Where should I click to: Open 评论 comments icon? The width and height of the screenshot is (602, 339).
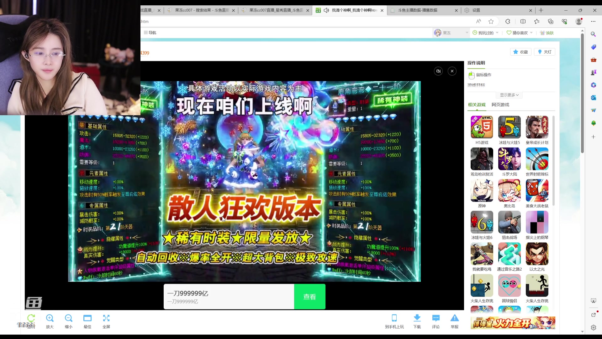436,318
